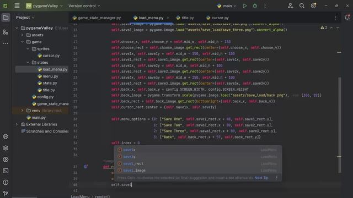353x198 pixels.
Task: Open Version control dropdown
Action: coord(84,6)
